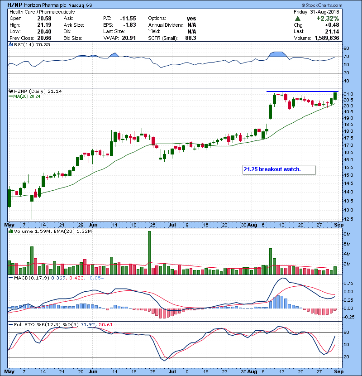Select the MACD signal value 0.423
Image resolution: width=362 pixels, height=376 pixels.
point(76,278)
